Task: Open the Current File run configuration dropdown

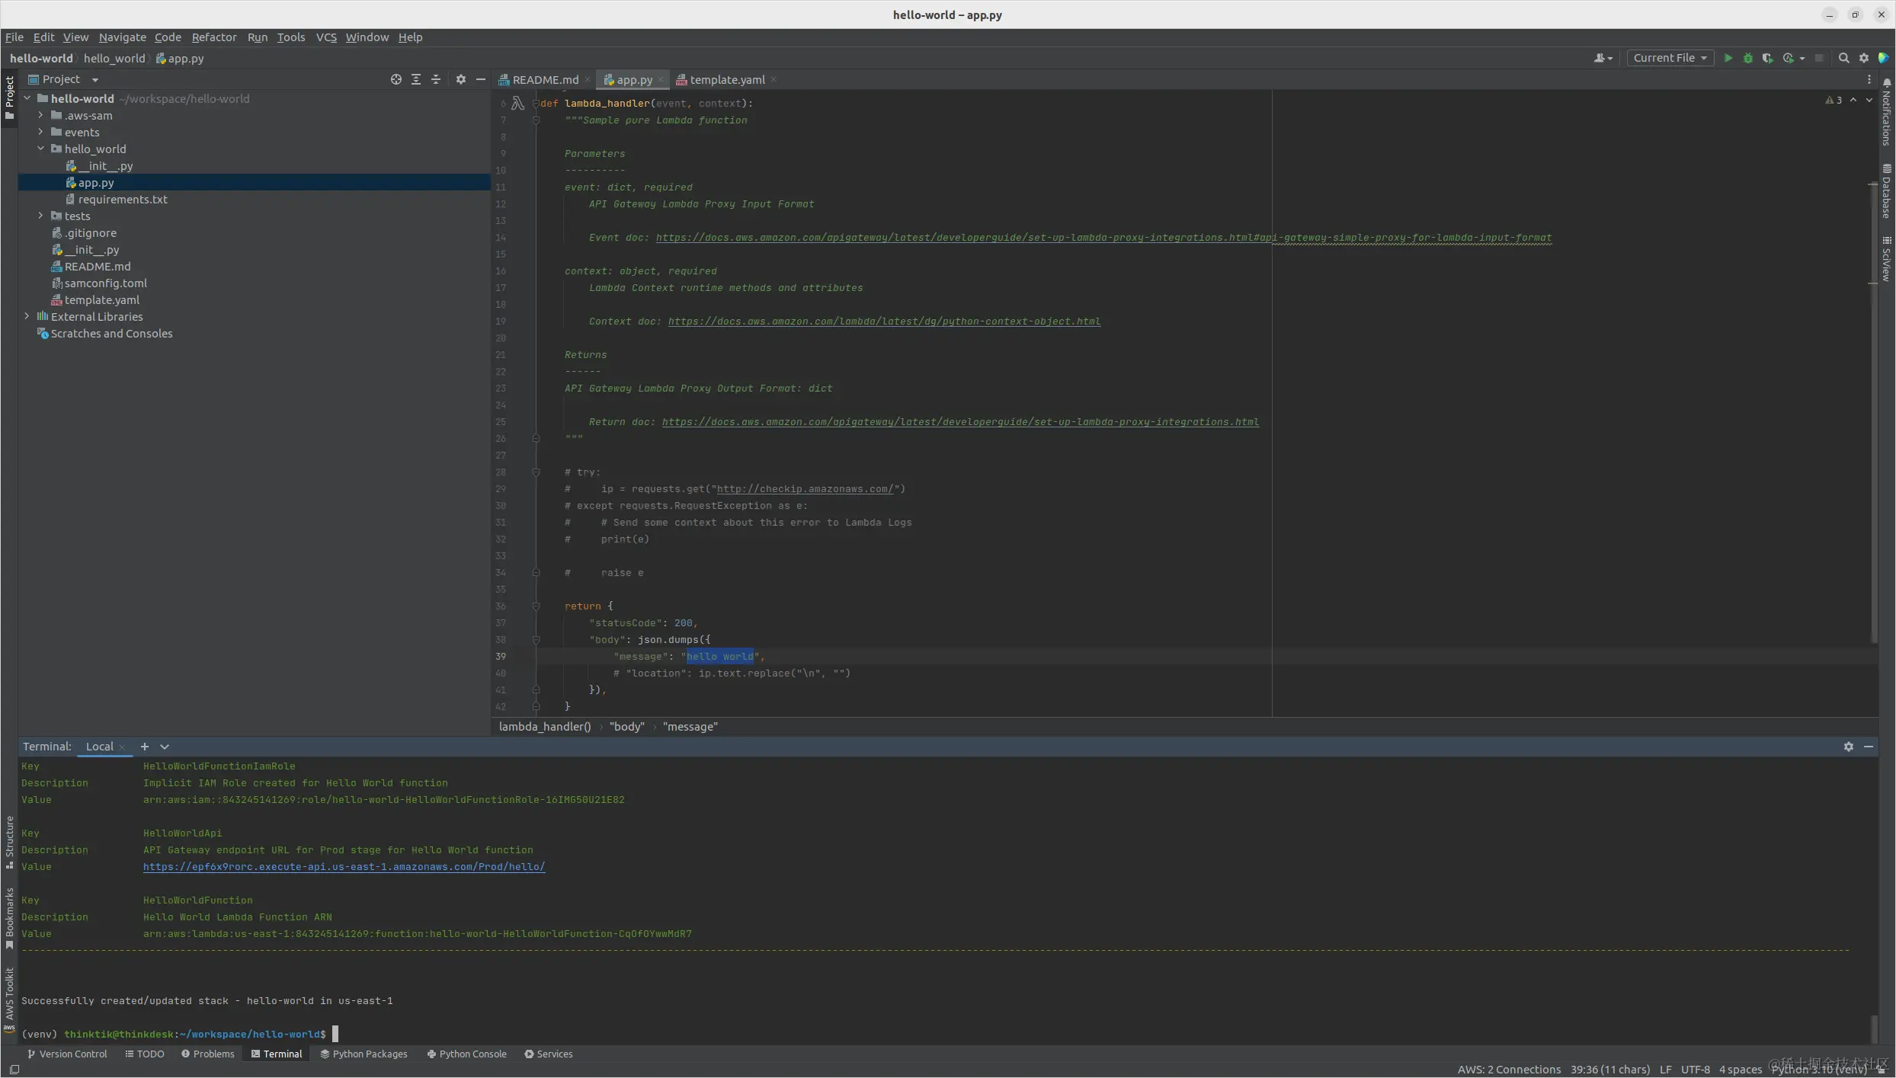Action: (x=1670, y=58)
